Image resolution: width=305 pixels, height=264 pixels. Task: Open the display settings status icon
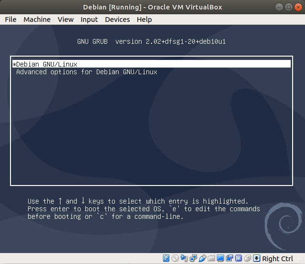point(220,258)
